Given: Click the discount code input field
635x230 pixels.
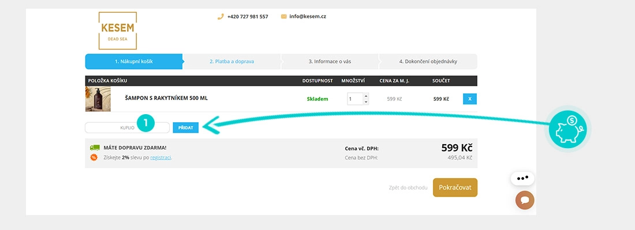Looking at the screenshot, I should (x=127, y=127).
